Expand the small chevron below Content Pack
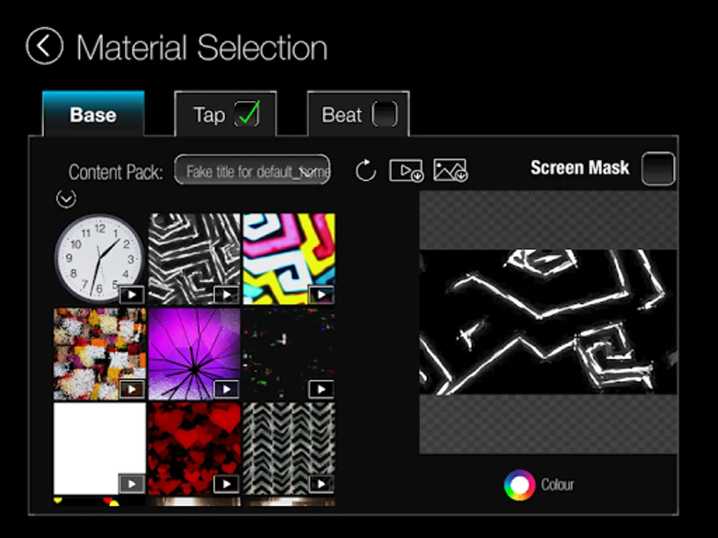Viewport: 718px width, 538px height. (66, 198)
